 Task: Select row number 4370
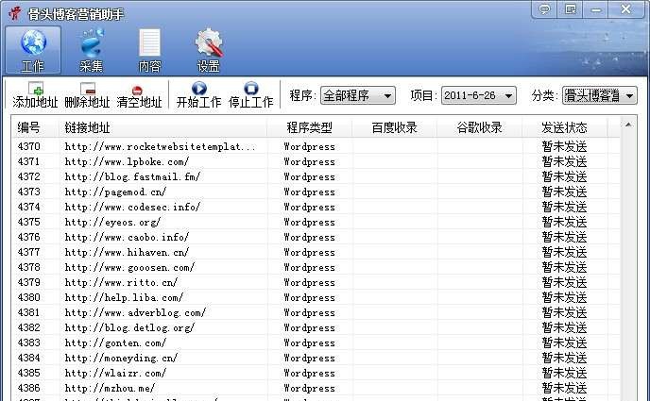(316, 146)
